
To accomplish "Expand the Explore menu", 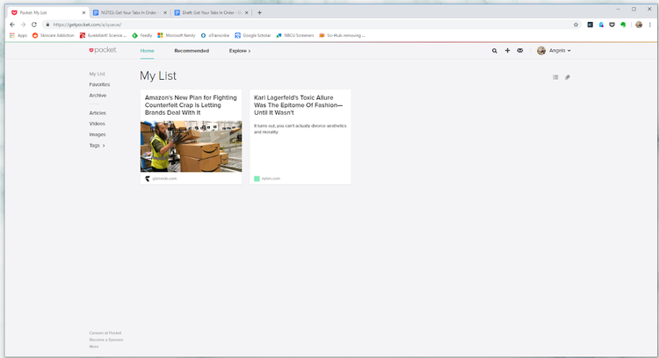I will (240, 51).
